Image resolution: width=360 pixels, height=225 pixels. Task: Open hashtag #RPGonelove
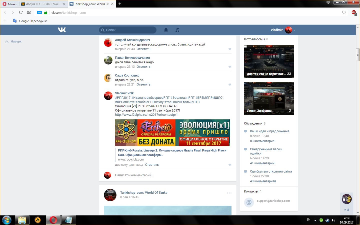[125, 102]
